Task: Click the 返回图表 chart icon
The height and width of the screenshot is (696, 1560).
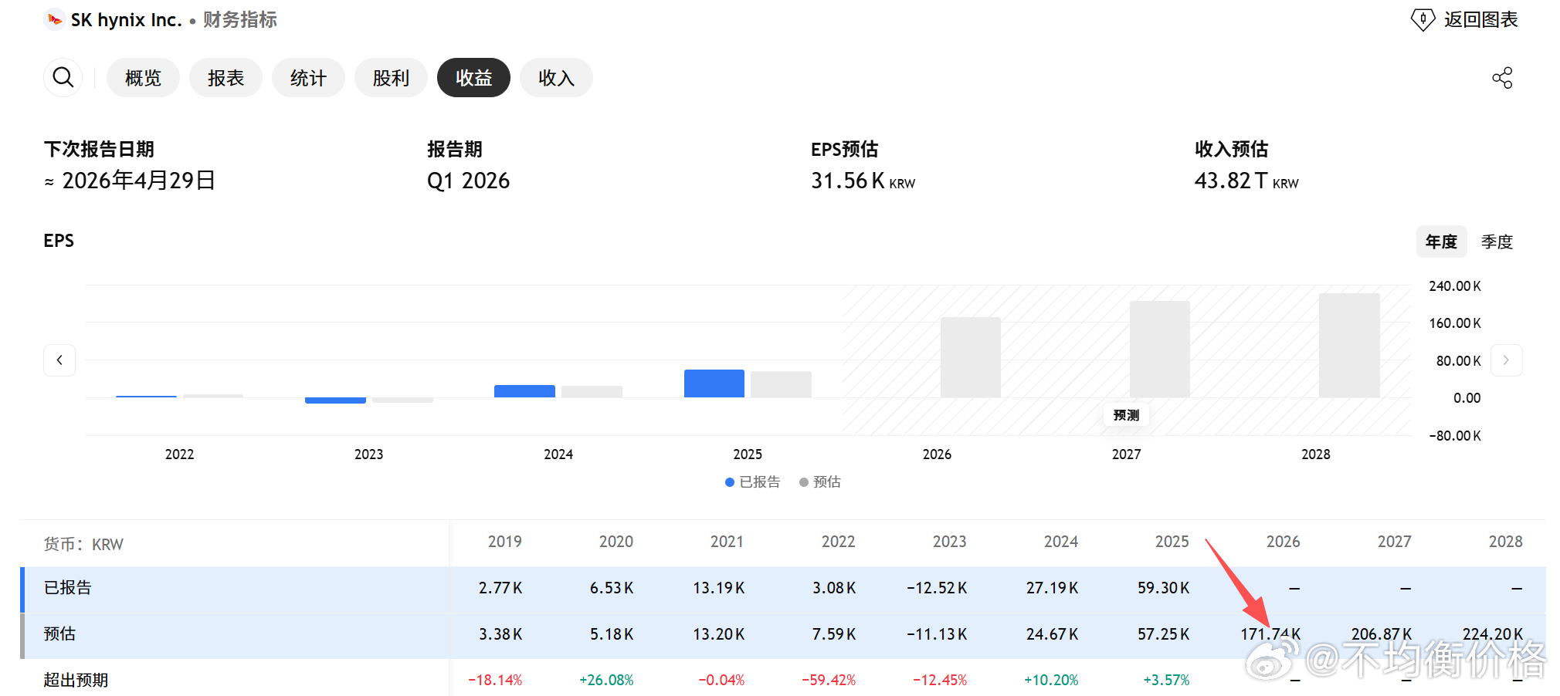Action: pos(1423,19)
